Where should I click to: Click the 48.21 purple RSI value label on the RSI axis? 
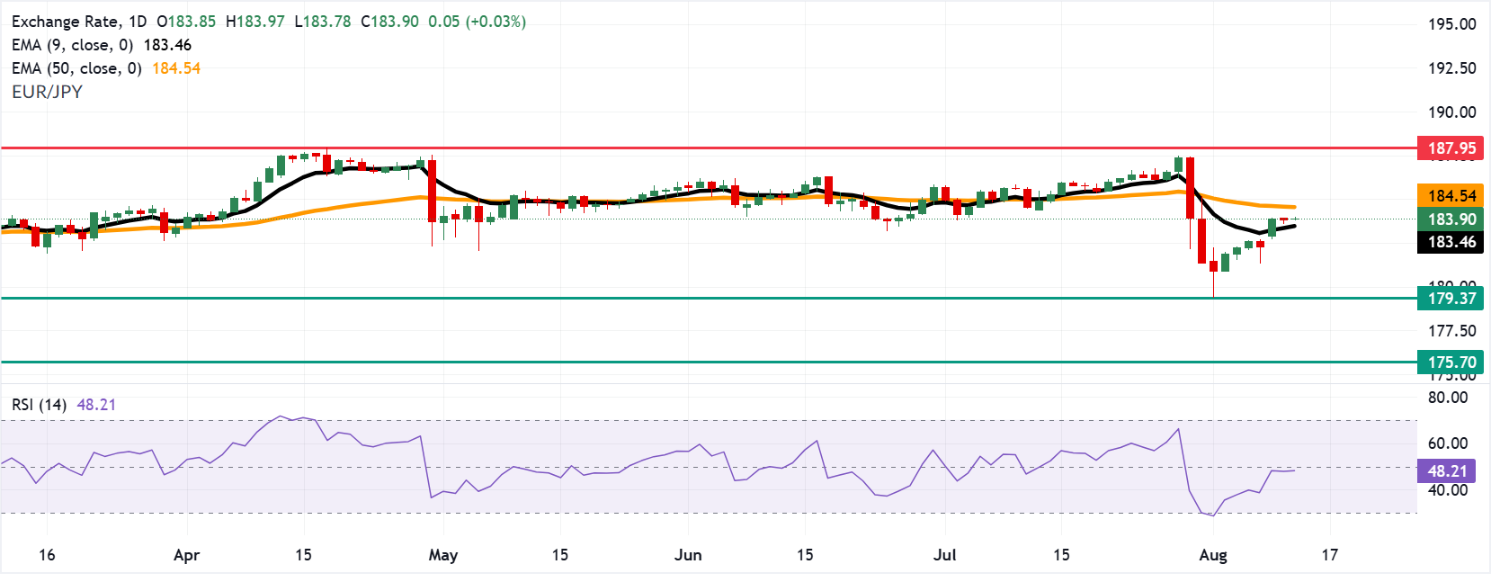[1447, 470]
